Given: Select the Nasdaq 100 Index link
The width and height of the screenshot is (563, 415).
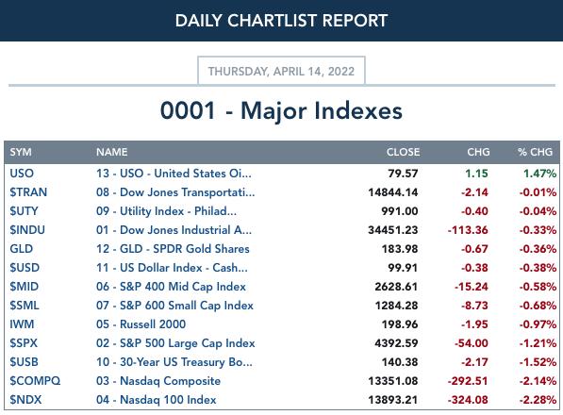Looking at the screenshot, I should pos(157,400).
